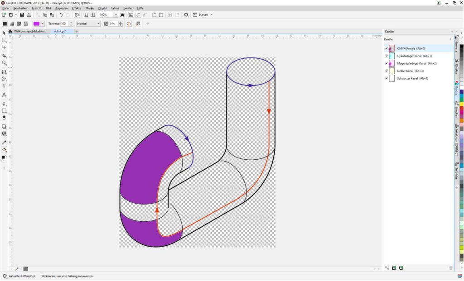
Task: Click the Copy icon in the toolbar
Action: [x=45, y=15]
